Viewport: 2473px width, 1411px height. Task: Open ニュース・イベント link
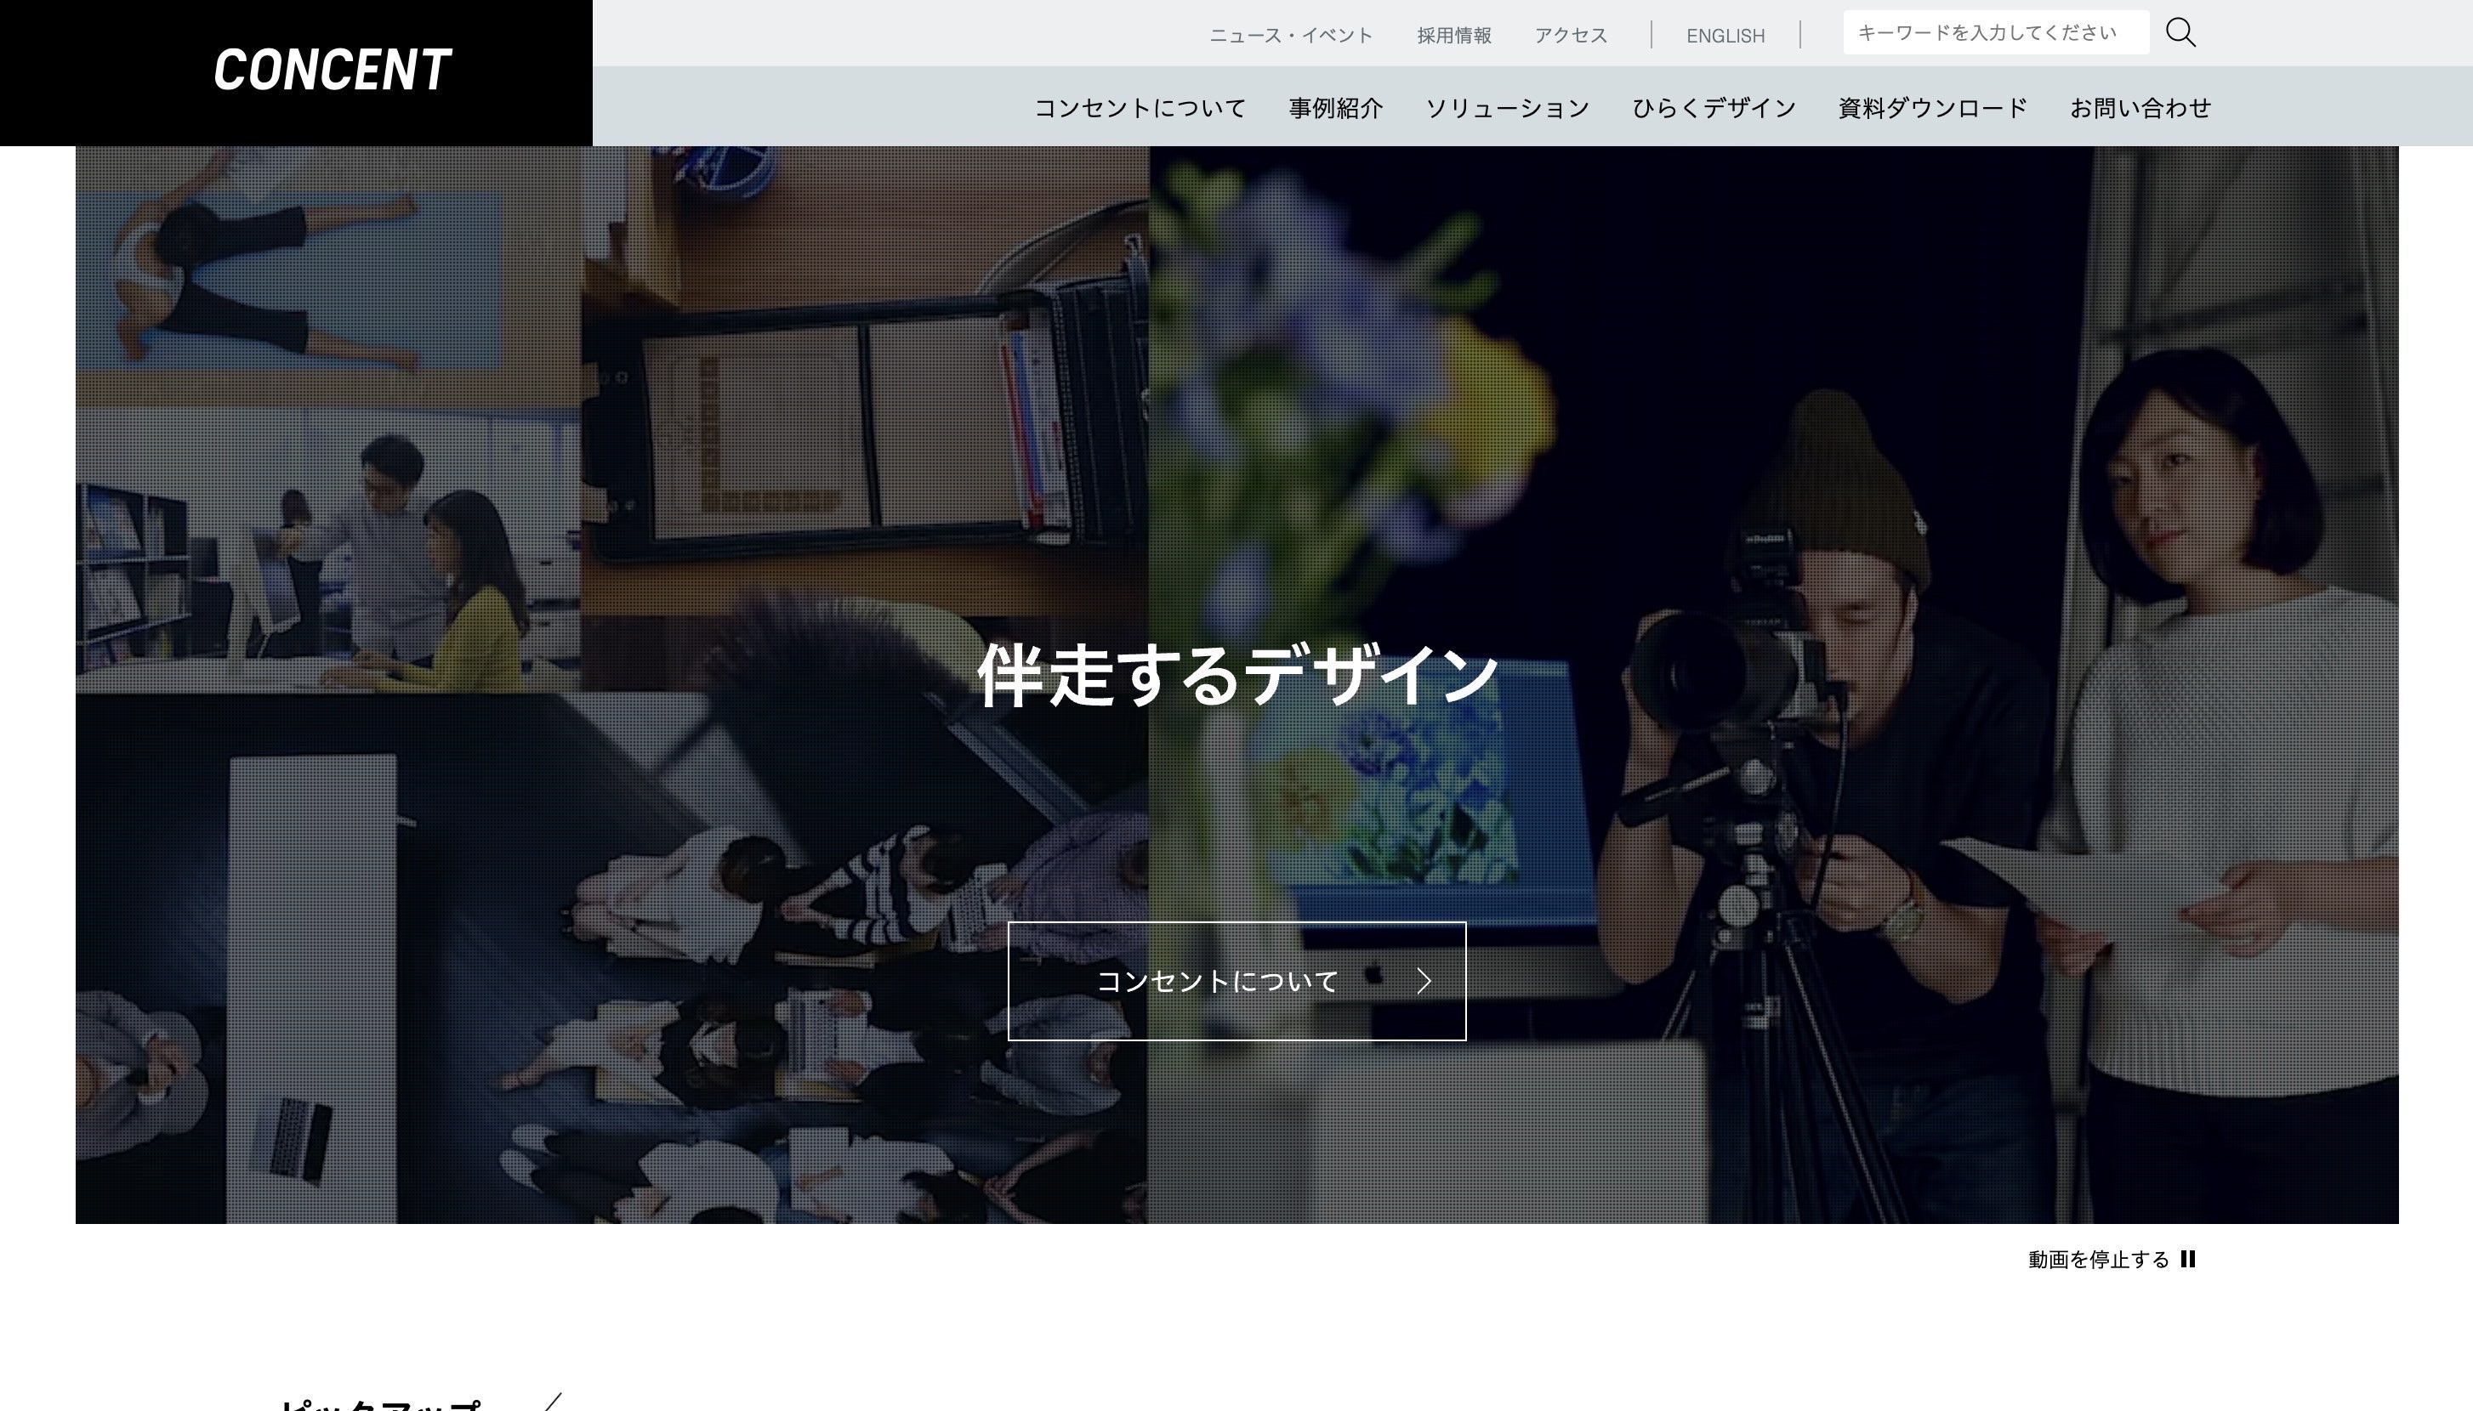click(x=1290, y=36)
